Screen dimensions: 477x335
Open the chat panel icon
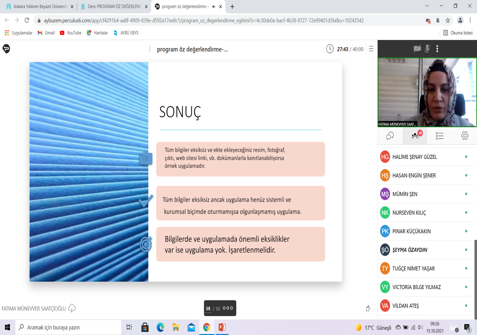390,136
